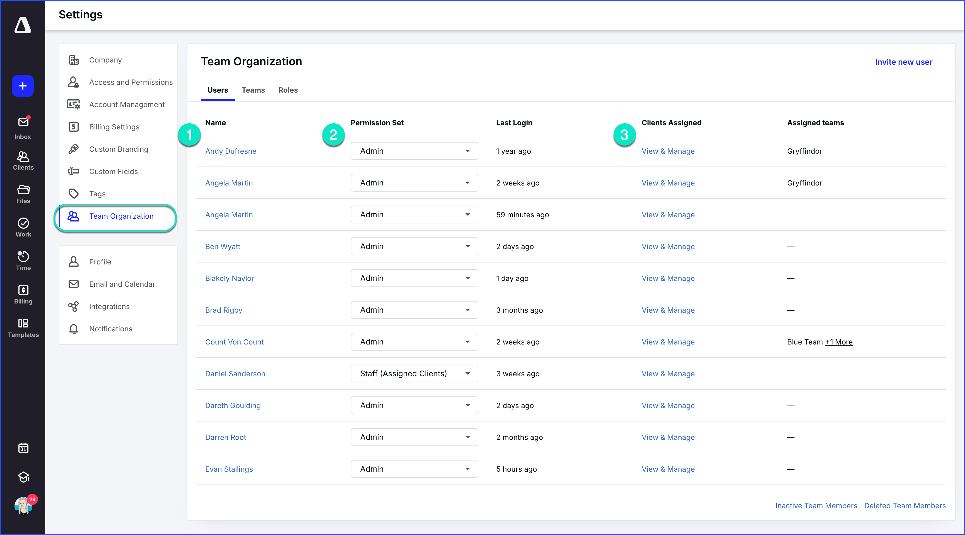
Task: Open Inactive Team Members link
Action: point(816,506)
